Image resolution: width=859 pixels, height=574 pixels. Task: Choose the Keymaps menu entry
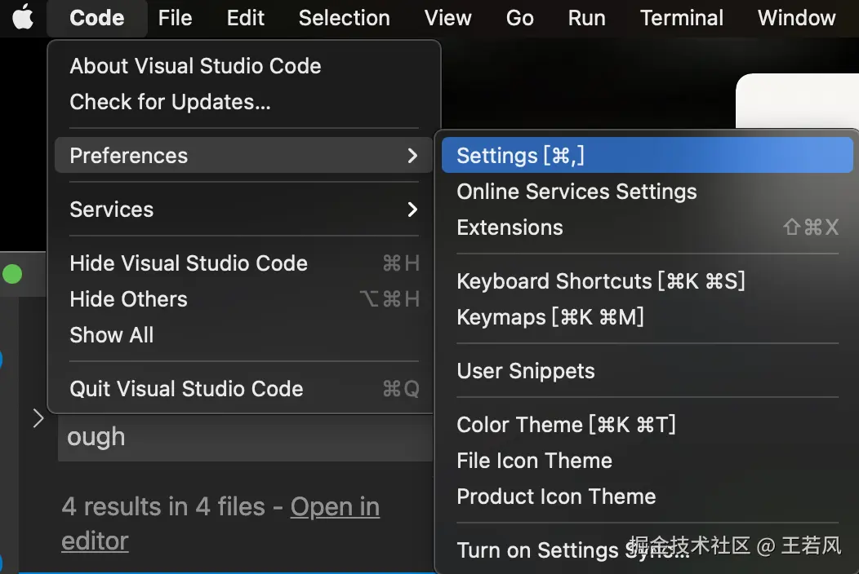pyautogui.click(x=550, y=317)
